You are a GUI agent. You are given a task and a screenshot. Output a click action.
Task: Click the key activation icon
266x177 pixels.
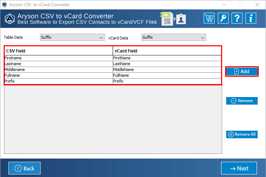pos(223,18)
